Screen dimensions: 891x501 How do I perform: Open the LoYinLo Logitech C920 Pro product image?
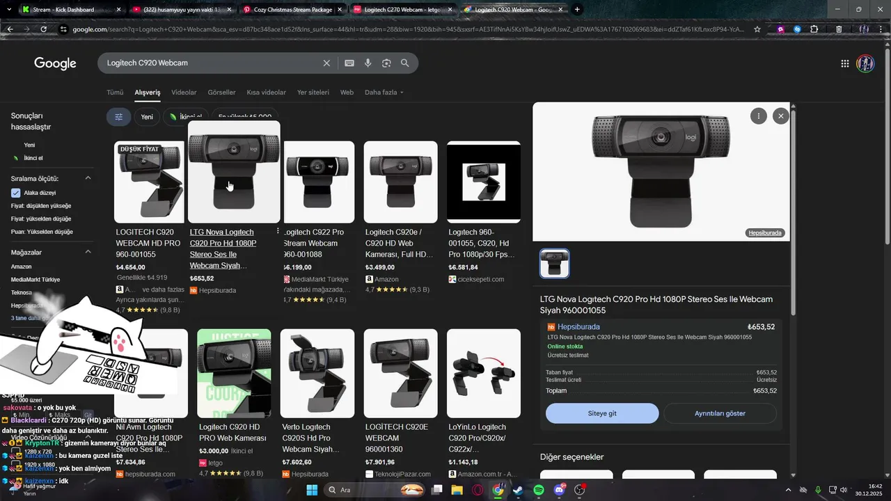coord(484,373)
